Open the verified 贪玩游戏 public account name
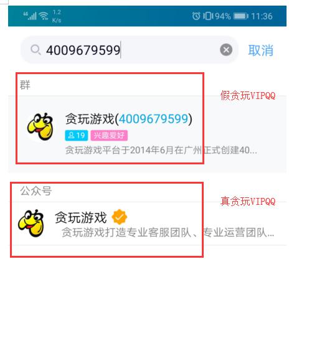 tap(81, 218)
